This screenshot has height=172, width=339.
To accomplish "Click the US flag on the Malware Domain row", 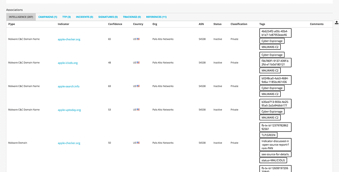I will pos(138,143).
